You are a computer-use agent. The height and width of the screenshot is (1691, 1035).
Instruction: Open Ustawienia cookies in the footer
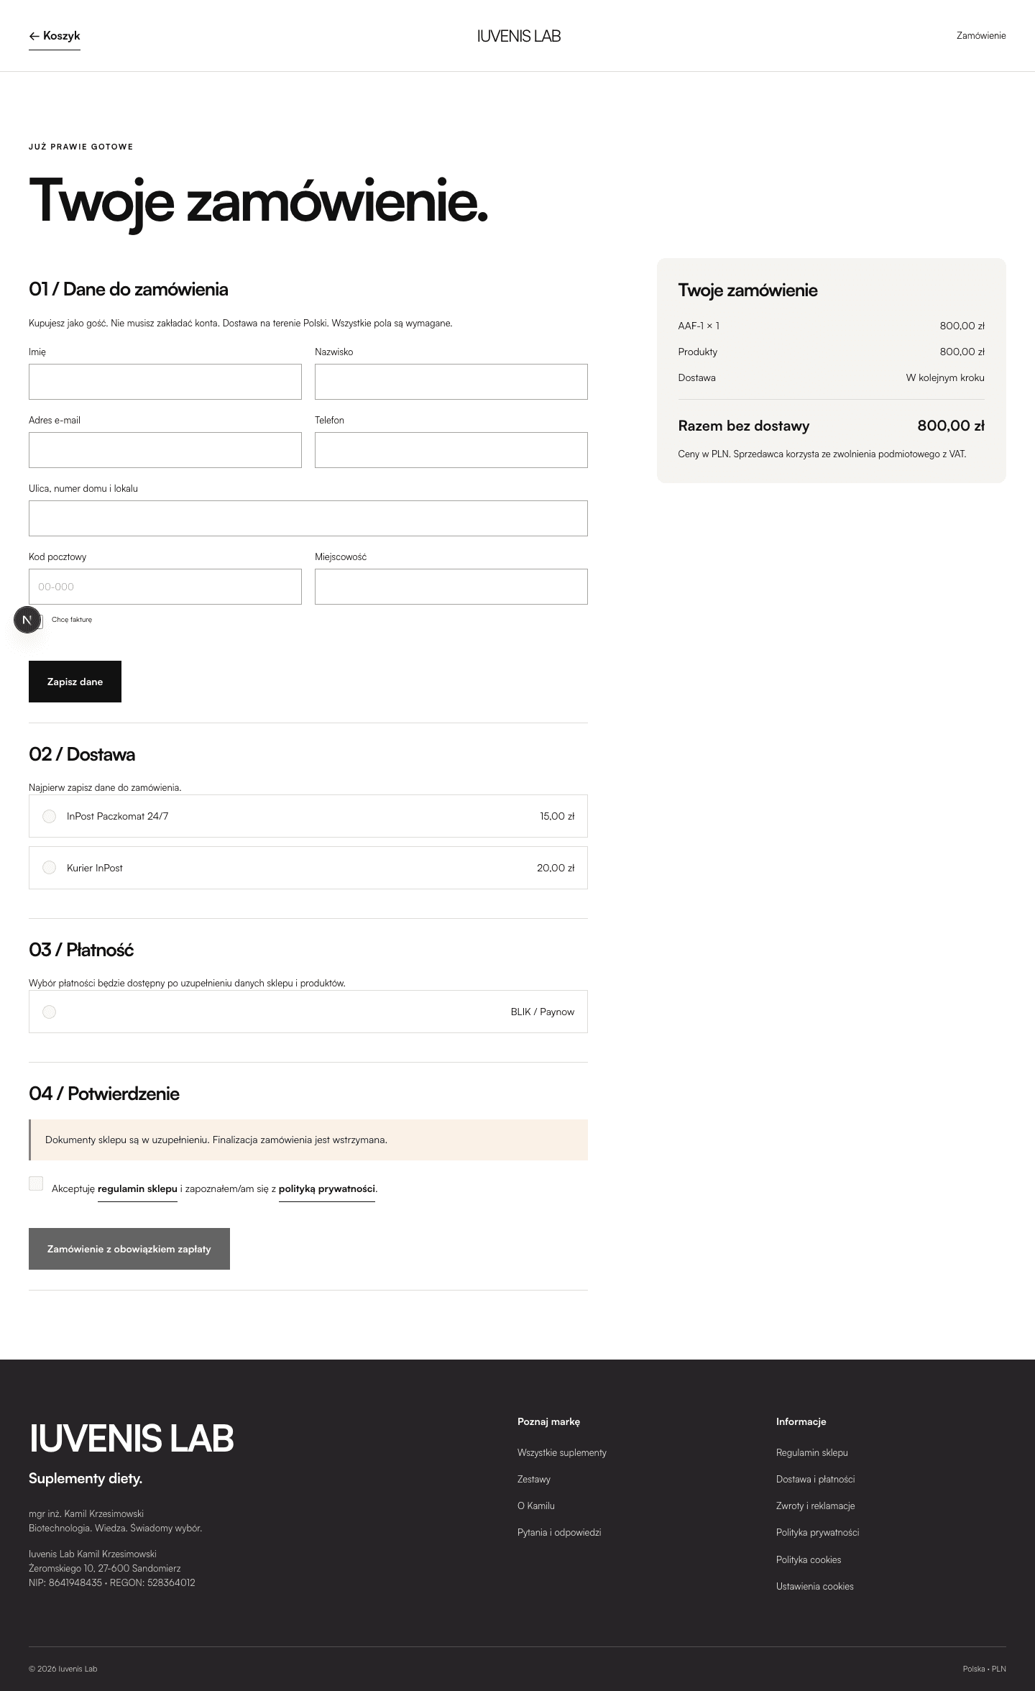[815, 1586]
